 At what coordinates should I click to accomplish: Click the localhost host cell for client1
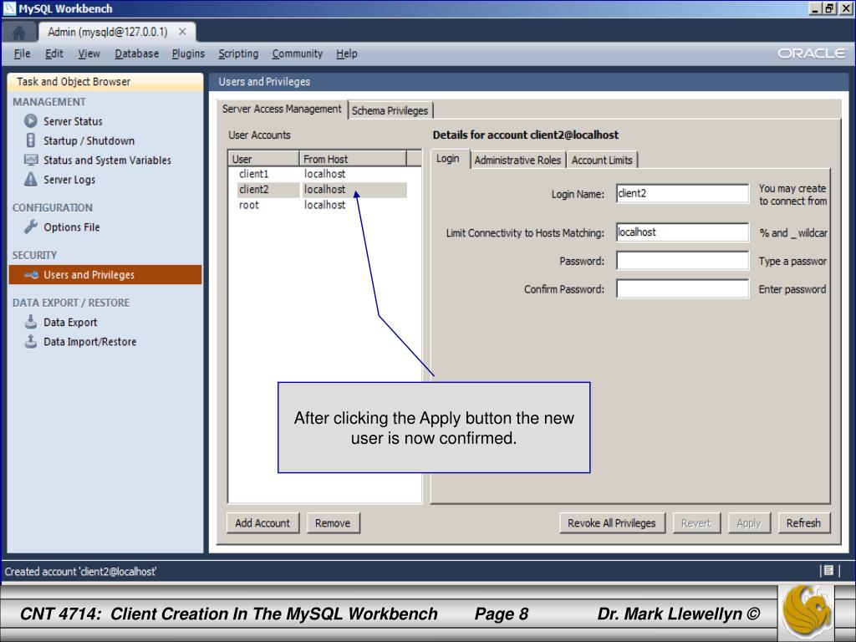pos(325,174)
